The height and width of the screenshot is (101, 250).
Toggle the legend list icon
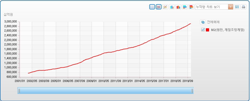[x=152, y=7]
